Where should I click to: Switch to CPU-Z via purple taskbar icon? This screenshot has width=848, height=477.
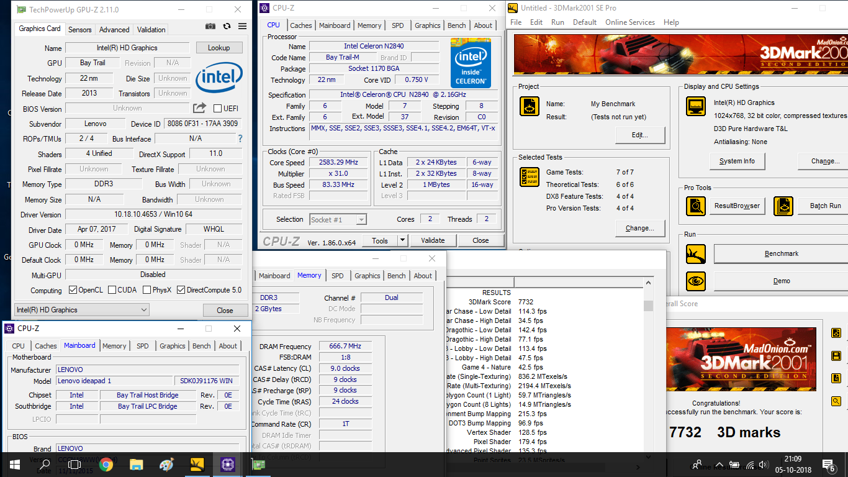point(227,464)
